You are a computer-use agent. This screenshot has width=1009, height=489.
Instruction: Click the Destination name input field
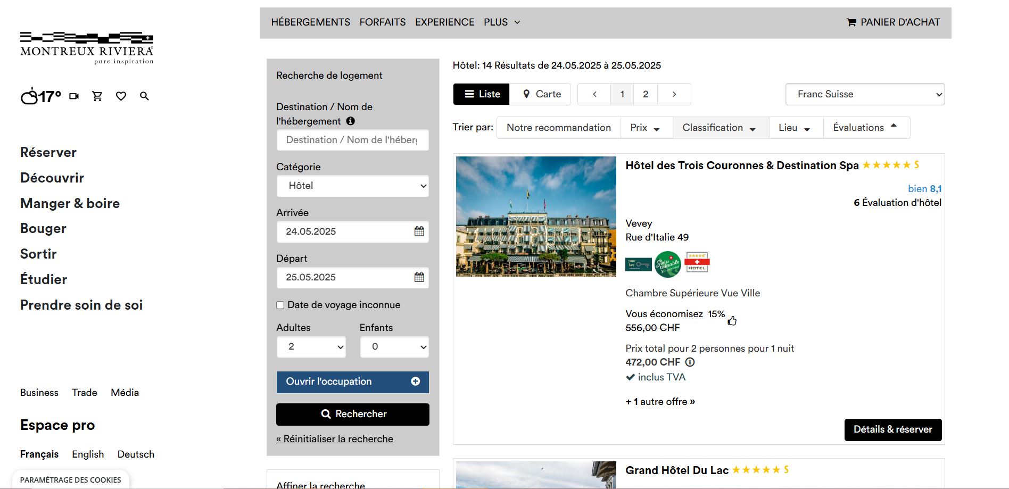click(352, 140)
